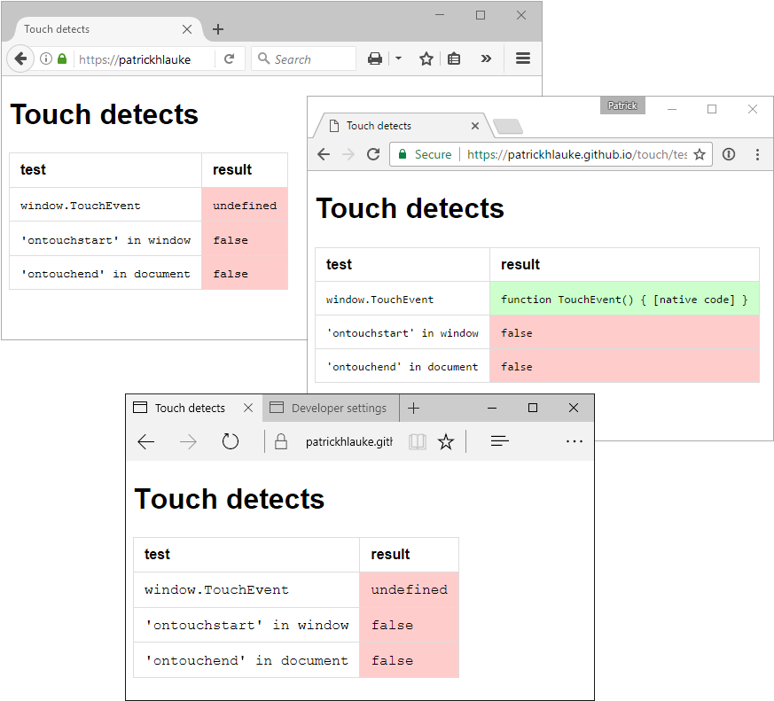
Task: Switch to Developer settings tab in Edge
Action: click(330, 408)
